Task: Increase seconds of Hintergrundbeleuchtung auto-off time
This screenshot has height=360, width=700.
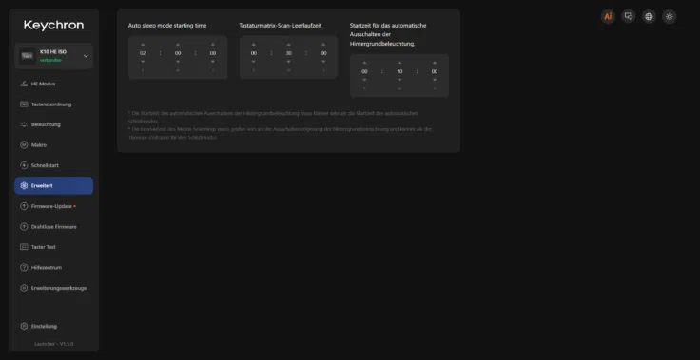Action: 435,63
